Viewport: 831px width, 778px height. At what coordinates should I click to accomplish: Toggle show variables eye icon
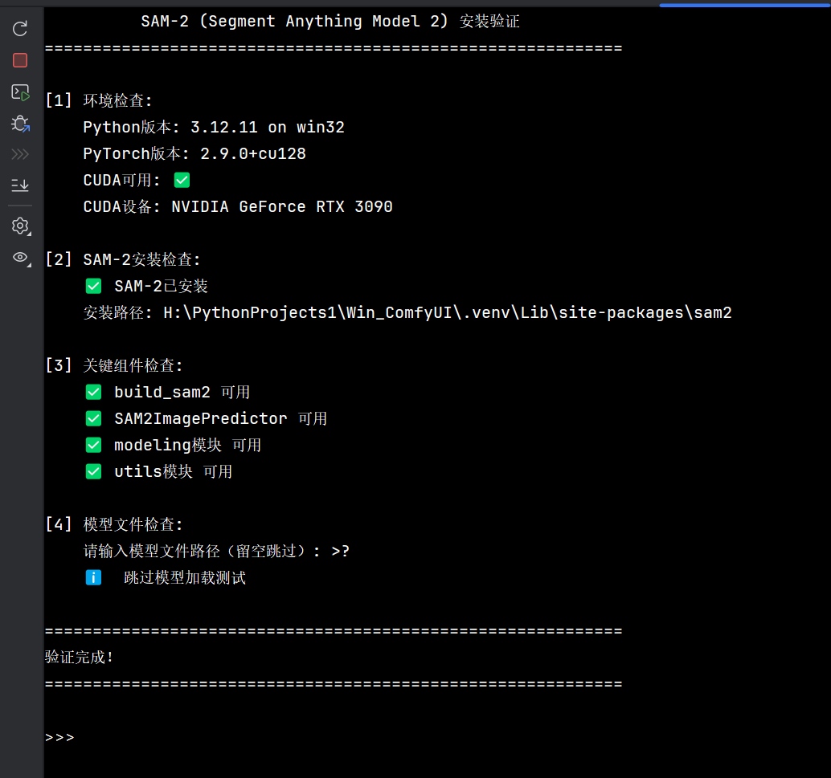pyautogui.click(x=21, y=258)
